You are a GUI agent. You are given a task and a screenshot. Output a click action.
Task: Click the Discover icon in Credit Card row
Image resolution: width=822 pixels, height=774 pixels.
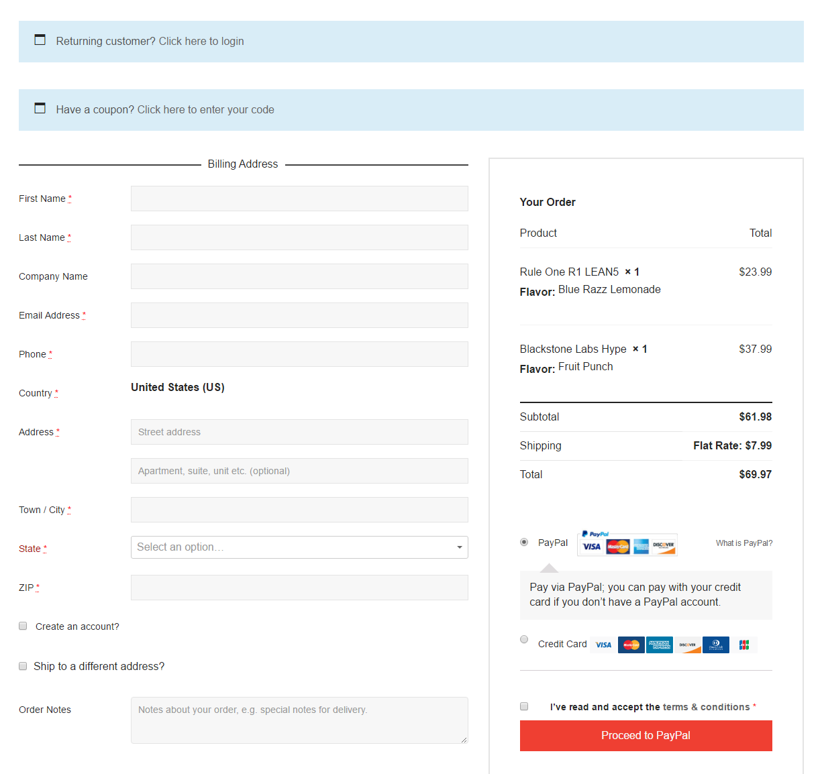coord(687,645)
